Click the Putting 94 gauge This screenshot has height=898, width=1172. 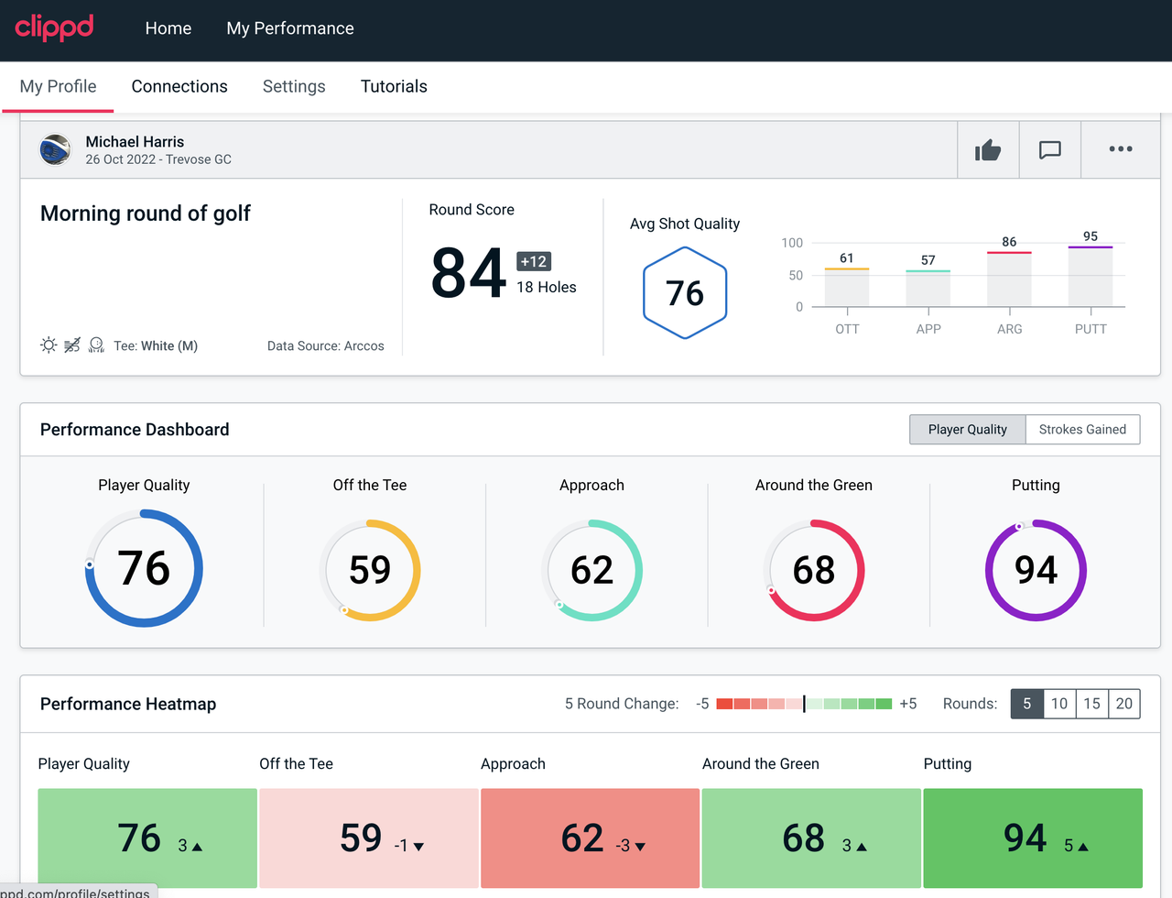coord(1036,570)
